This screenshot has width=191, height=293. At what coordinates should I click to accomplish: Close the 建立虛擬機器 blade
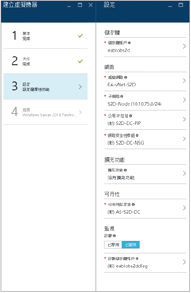click(x=91, y=5)
